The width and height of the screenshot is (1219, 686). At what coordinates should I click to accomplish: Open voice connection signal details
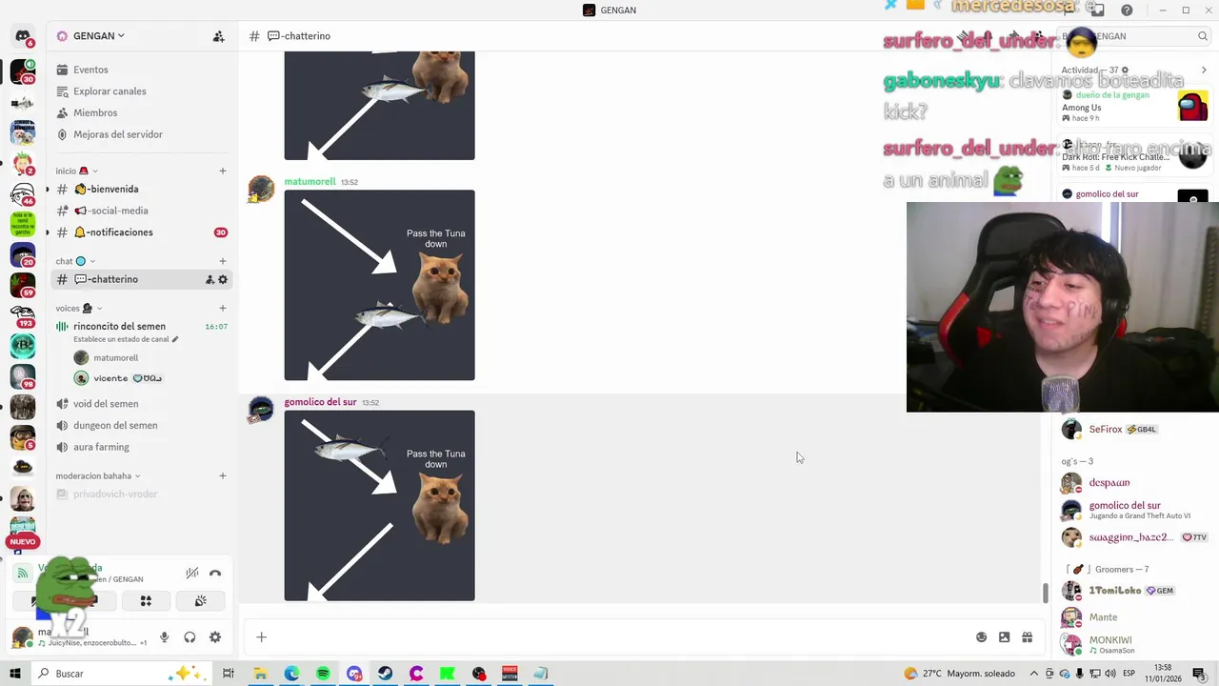[22, 573]
